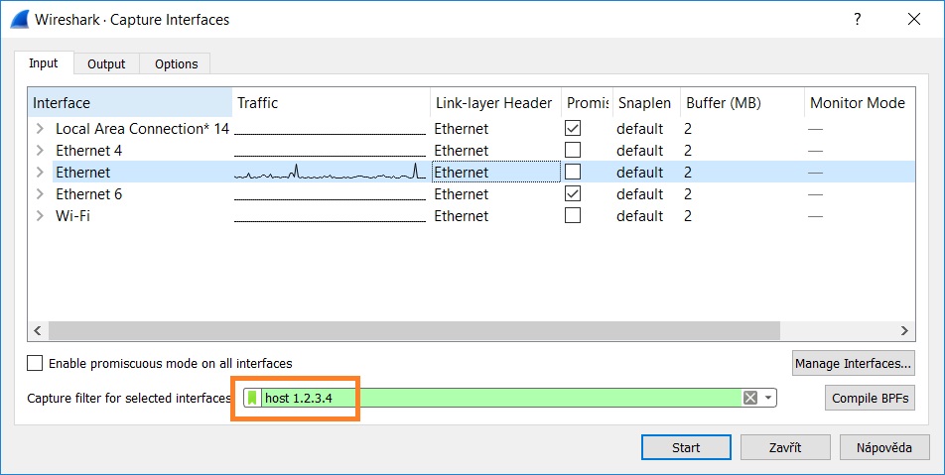Clear the capture filter with X icon
The image size is (945, 475).
[750, 398]
